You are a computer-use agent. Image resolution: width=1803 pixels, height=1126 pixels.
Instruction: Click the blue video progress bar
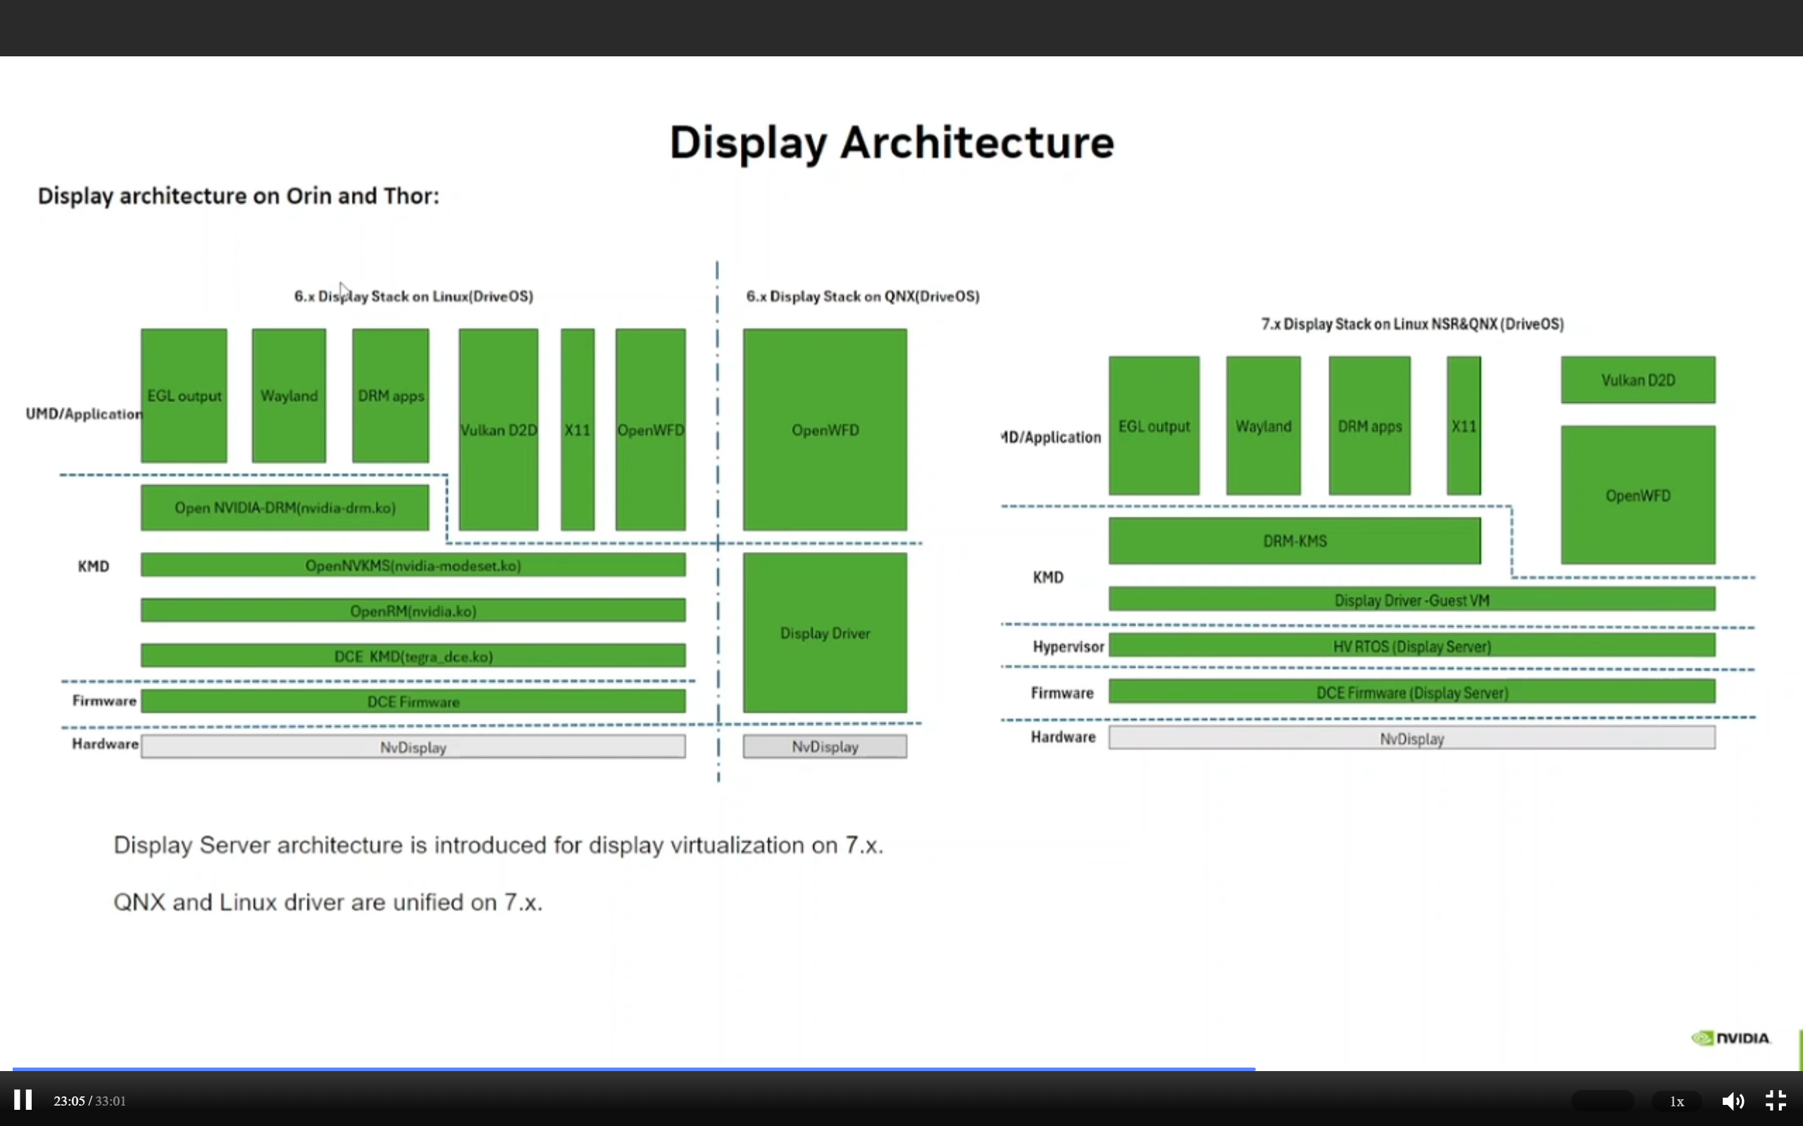point(633,1069)
